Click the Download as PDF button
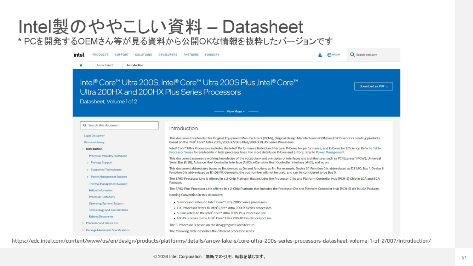473x266 pixels. point(374,86)
